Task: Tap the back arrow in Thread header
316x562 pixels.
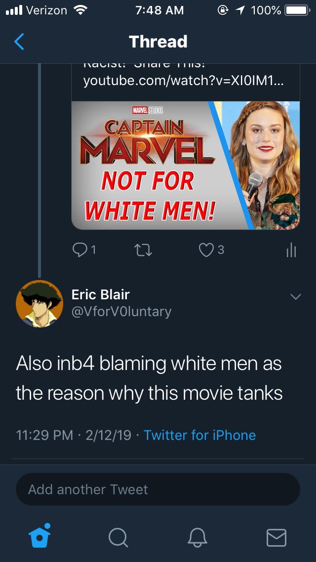Action: [x=19, y=42]
